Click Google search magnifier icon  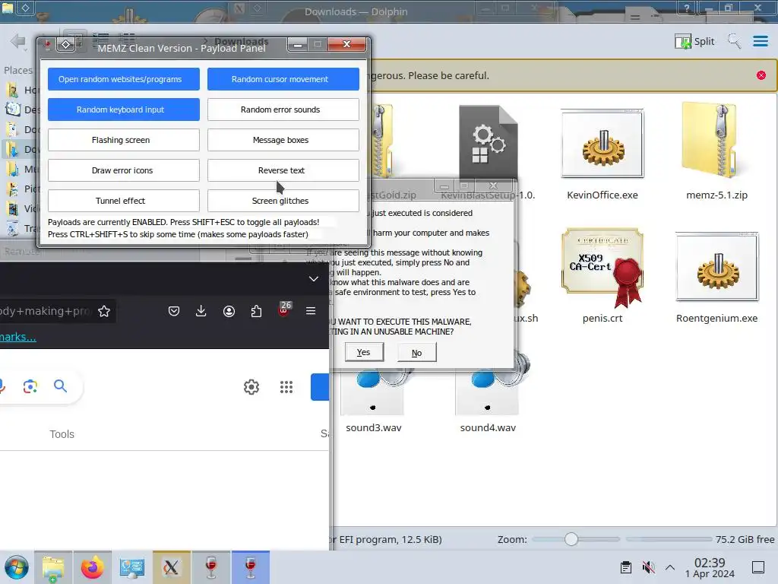[61, 386]
